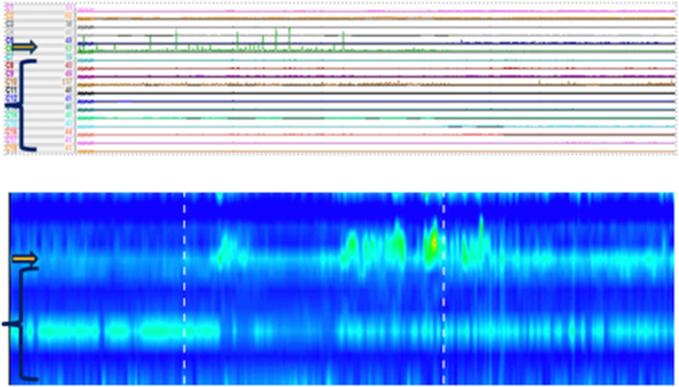Select channel label C10
This screenshot has height=387, width=679.
click(x=9, y=83)
